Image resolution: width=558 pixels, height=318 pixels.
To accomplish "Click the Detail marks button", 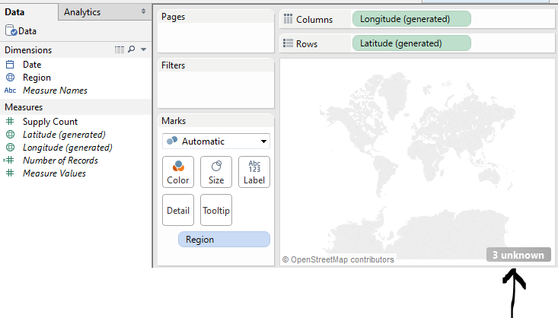I will click(178, 210).
